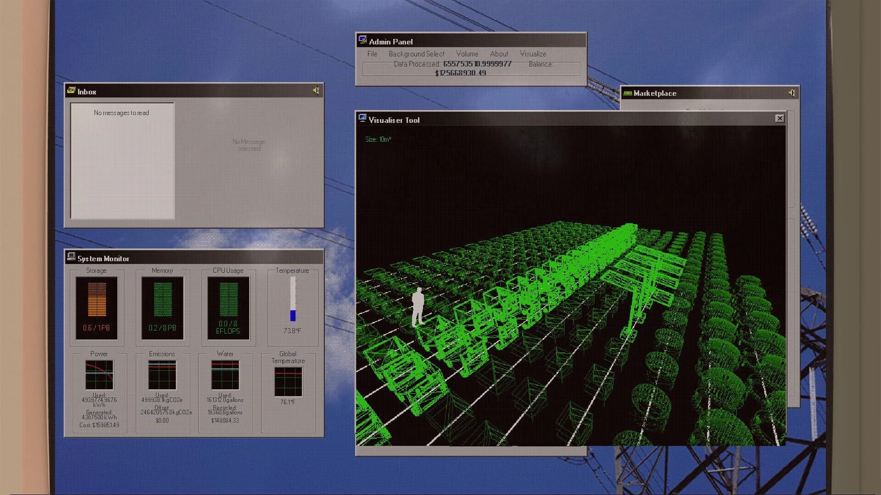Open the Volume menu in Admin Panel

click(467, 54)
